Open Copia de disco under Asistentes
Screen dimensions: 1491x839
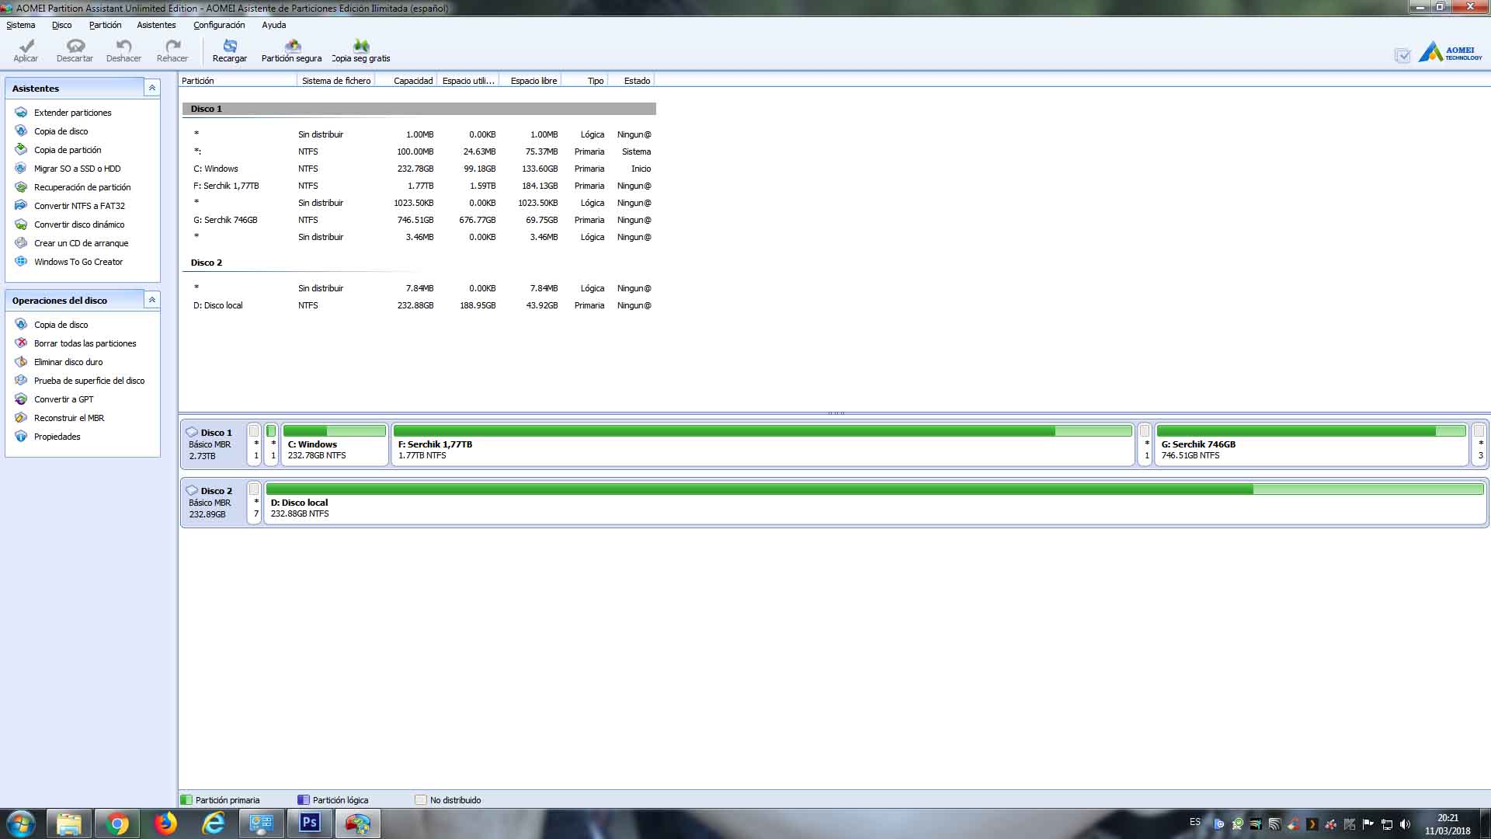coord(61,131)
